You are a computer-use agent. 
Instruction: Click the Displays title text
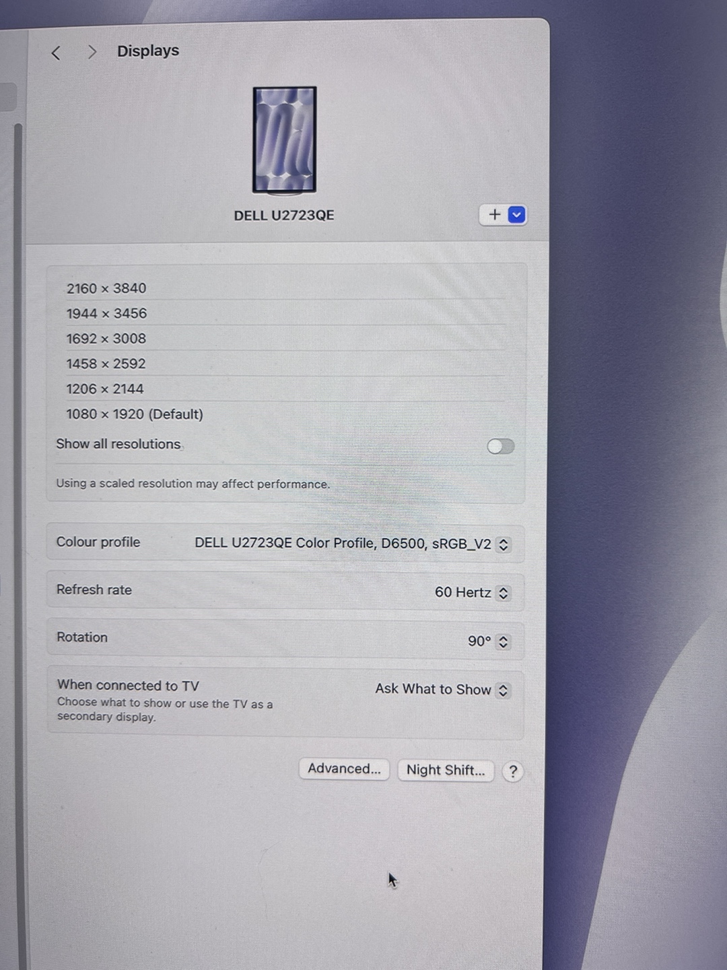[x=148, y=51]
